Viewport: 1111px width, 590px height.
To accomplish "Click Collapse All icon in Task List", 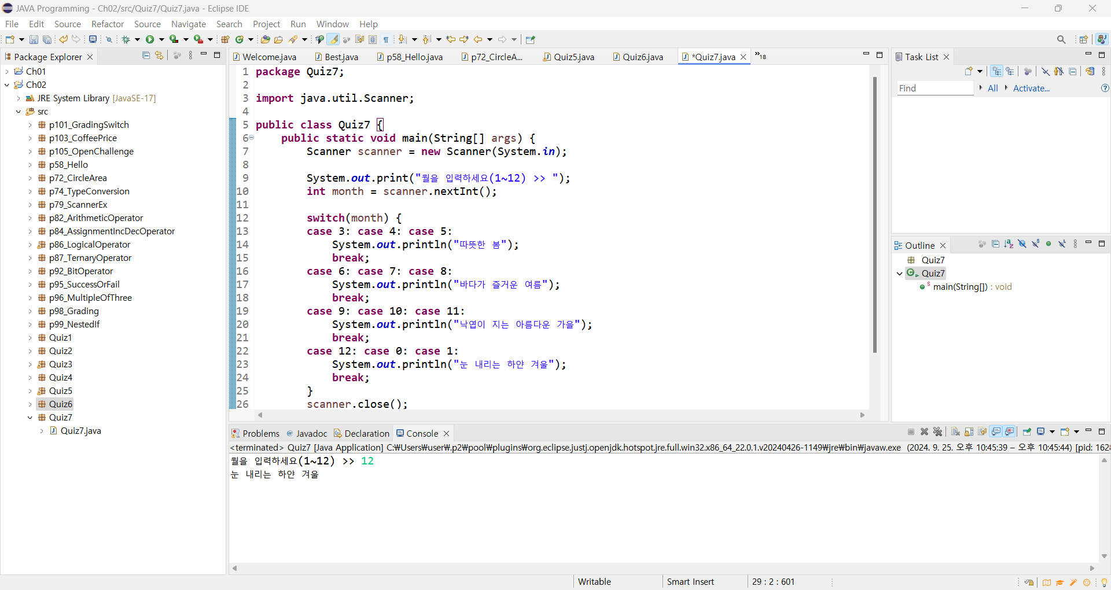I will [x=1072, y=71].
